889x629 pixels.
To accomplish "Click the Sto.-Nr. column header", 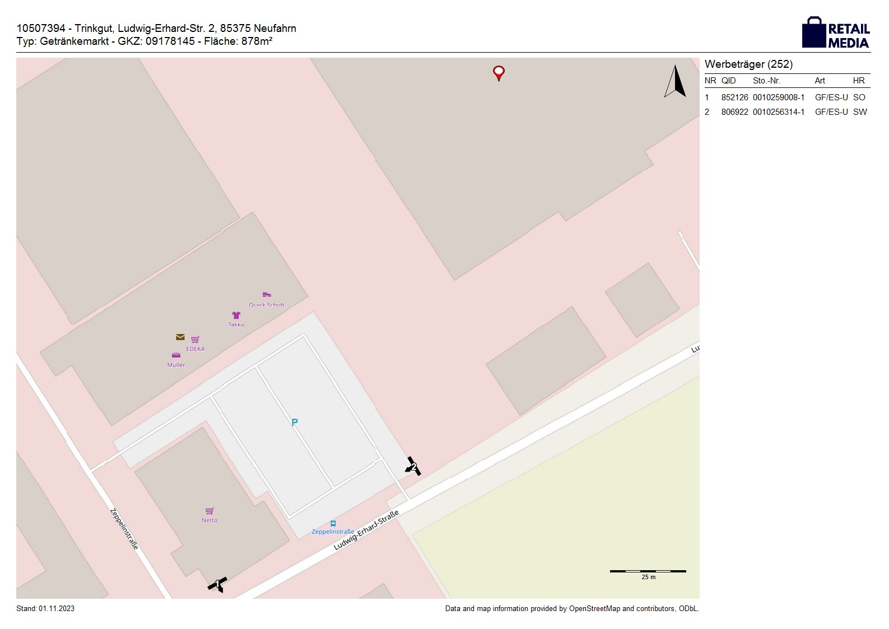I will pyautogui.click(x=766, y=81).
